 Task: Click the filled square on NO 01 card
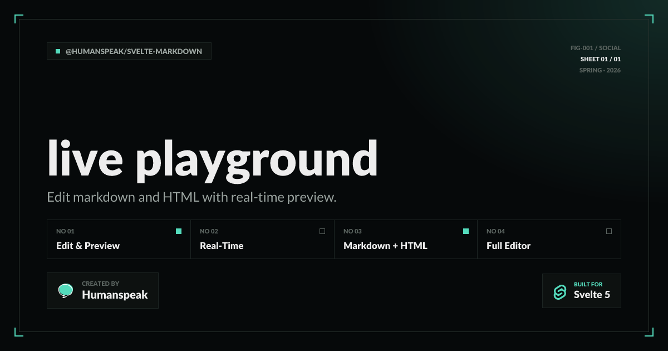point(179,231)
